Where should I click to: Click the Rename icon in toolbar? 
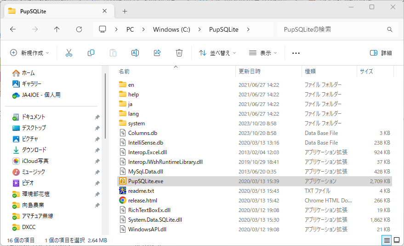pyautogui.click(x=135, y=53)
